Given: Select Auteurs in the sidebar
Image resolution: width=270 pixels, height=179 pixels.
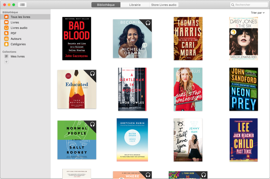Looking at the screenshot, I should pos(25,39).
